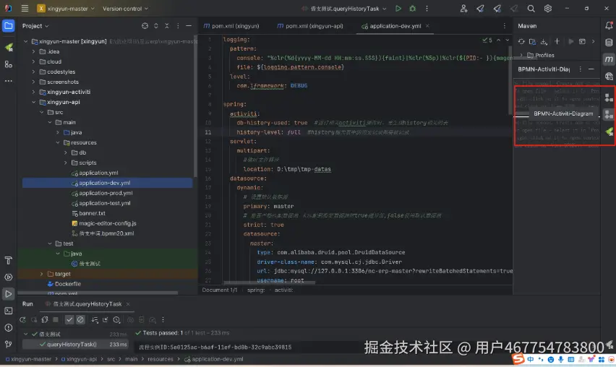Expand Maven Profiles node
The width and height of the screenshot is (616, 367).
[521, 56]
